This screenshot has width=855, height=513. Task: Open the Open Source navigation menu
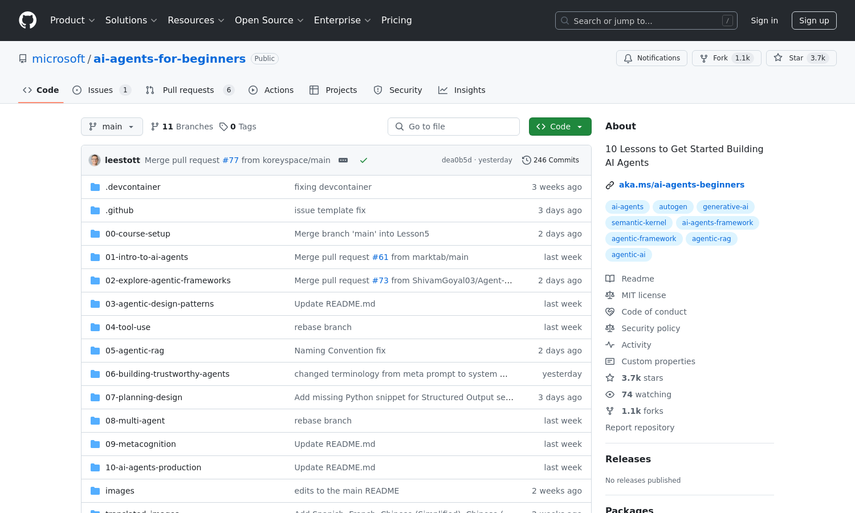269,21
